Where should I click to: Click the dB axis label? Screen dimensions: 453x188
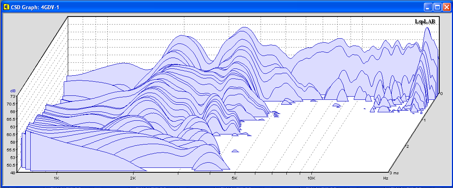point(14,91)
